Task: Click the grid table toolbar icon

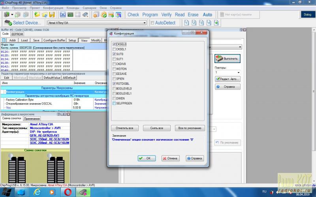Action: (x=77, y=15)
